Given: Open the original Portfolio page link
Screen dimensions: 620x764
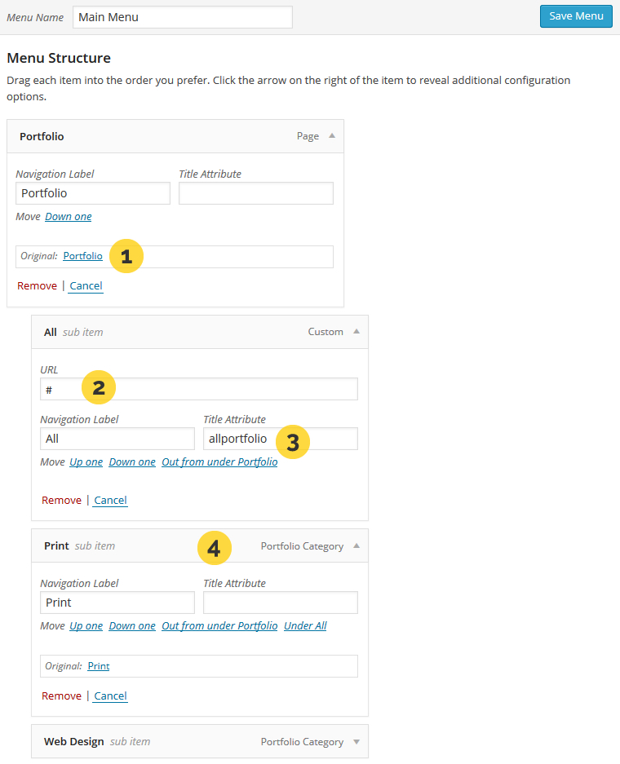Looking at the screenshot, I should click(83, 256).
